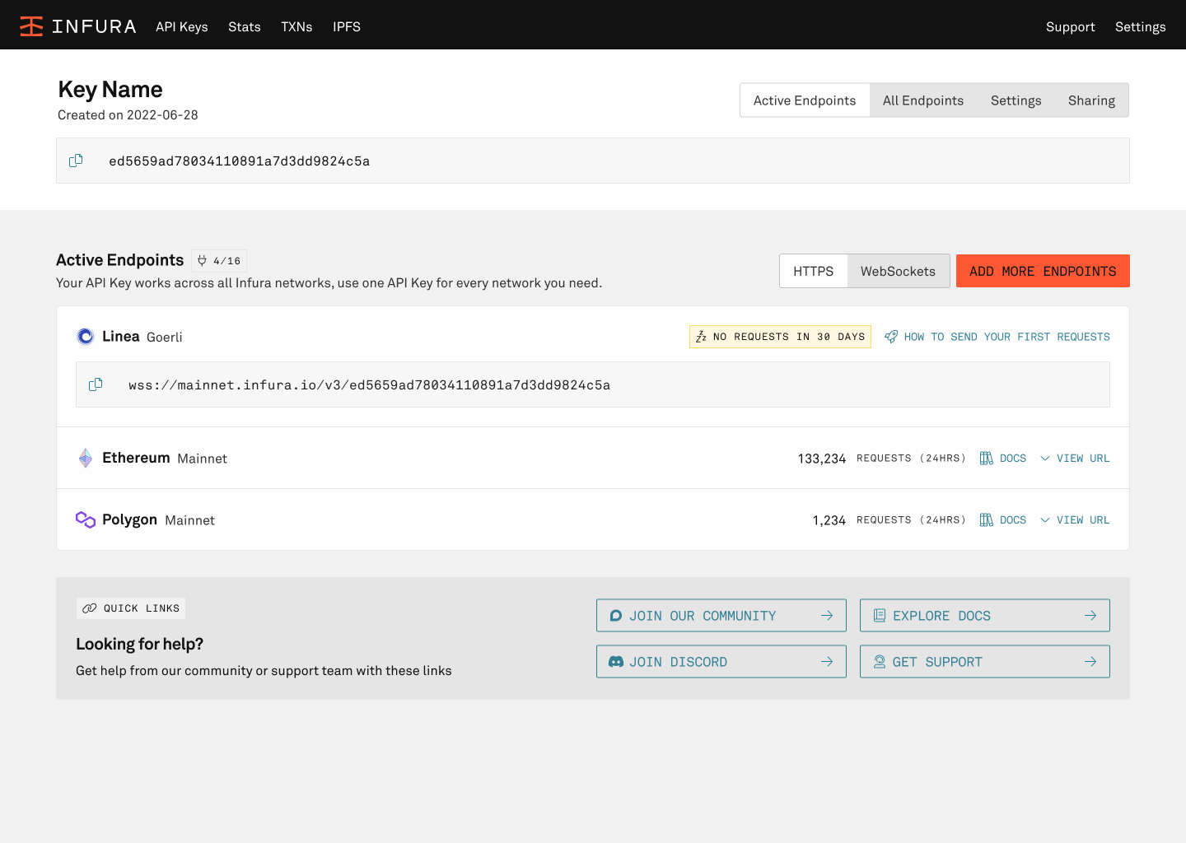Click the Polygon 1,234 requests count
Viewport: 1186px width, 843px height.
point(829,520)
